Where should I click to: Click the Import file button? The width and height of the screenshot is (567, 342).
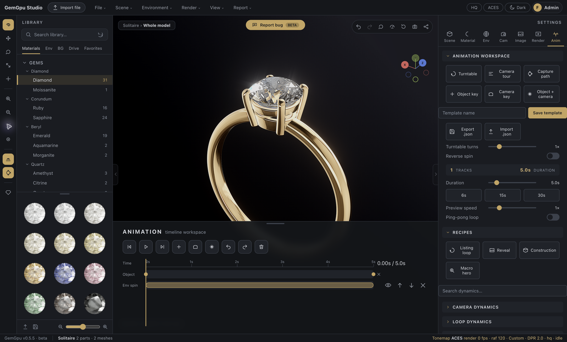click(67, 7)
